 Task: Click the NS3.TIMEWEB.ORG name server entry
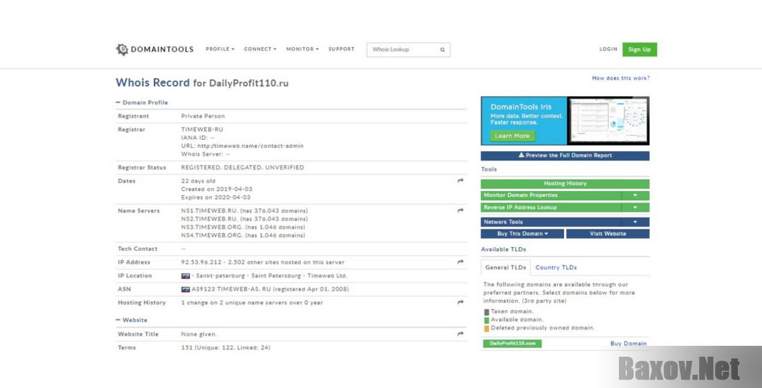(x=243, y=227)
